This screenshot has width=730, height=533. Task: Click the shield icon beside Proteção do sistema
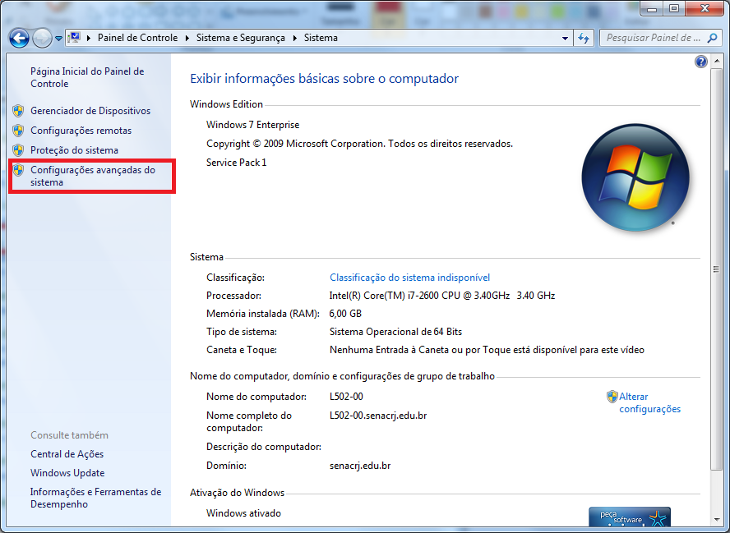pyautogui.click(x=18, y=150)
